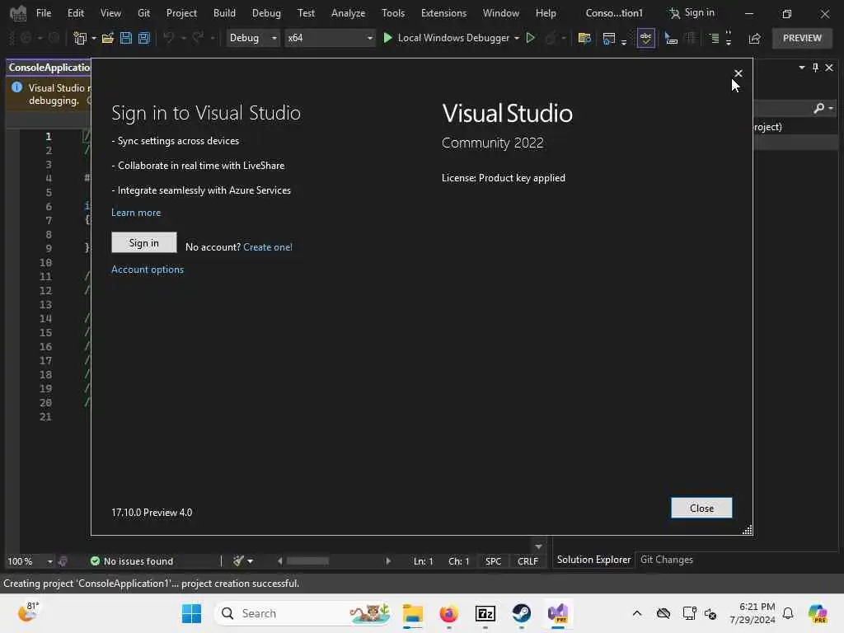Click the Close button in dialog
Viewport: 844px width, 633px height.
(701, 508)
